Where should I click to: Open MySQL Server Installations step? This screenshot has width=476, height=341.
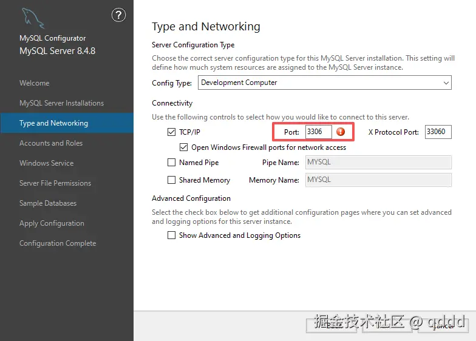click(62, 103)
